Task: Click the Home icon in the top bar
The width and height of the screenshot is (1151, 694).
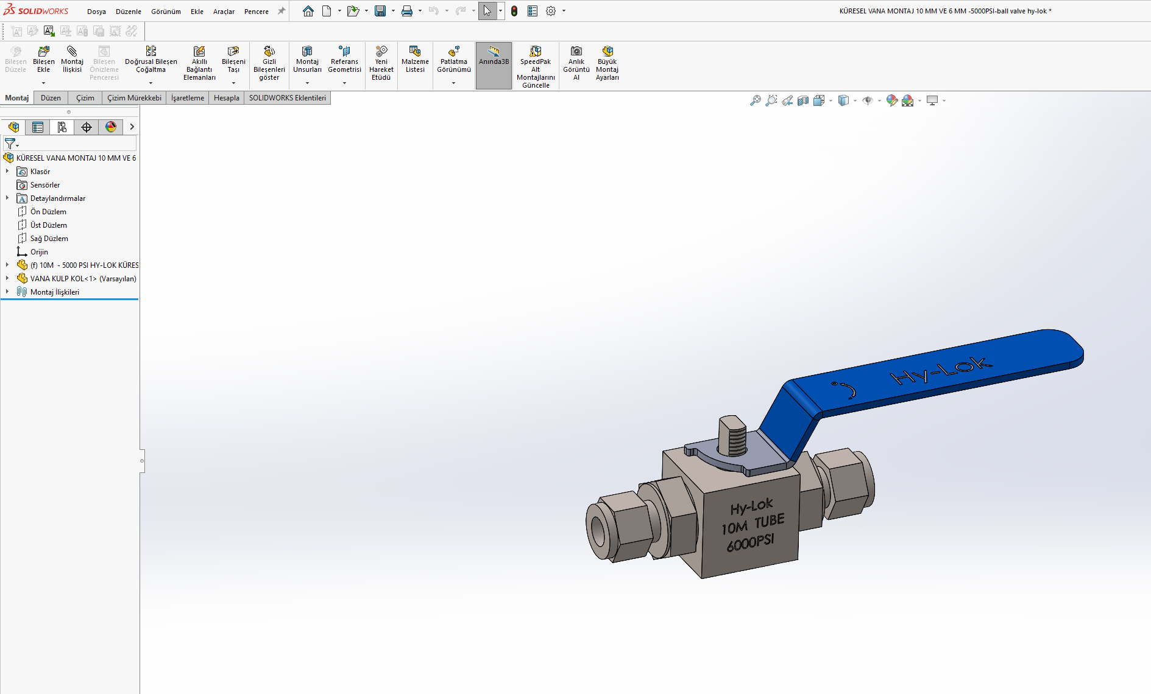Action: [308, 11]
